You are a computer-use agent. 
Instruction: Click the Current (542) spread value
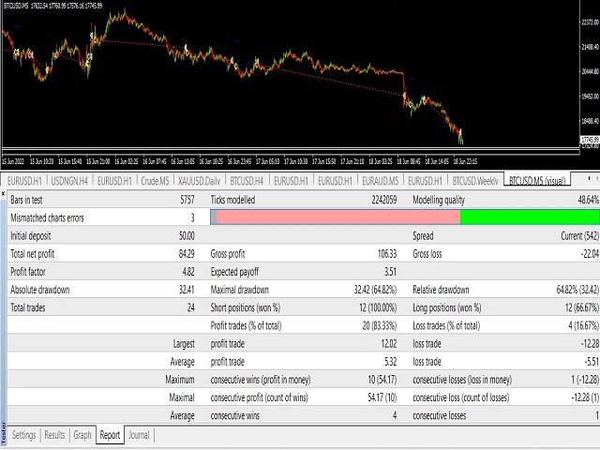[x=579, y=235]
